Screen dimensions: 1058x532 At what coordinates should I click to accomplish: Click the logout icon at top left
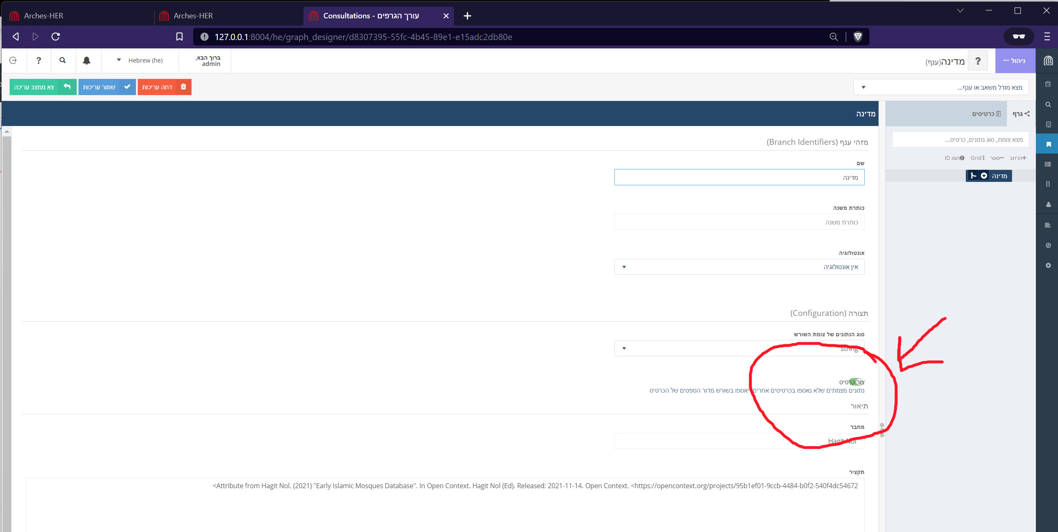coord(13,61)
